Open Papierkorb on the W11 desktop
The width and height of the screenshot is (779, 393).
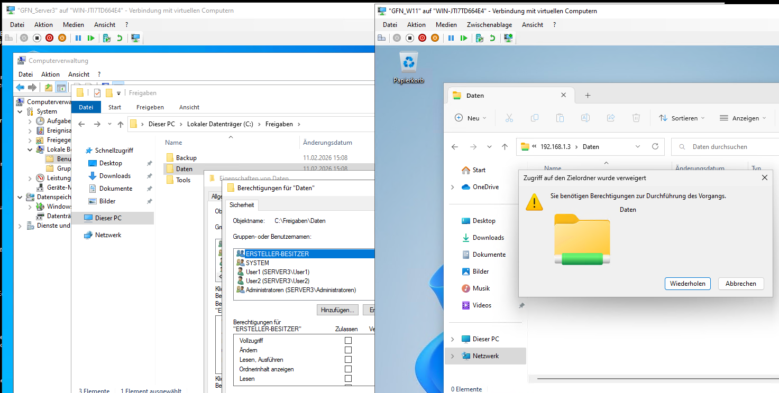click(409, 68)
